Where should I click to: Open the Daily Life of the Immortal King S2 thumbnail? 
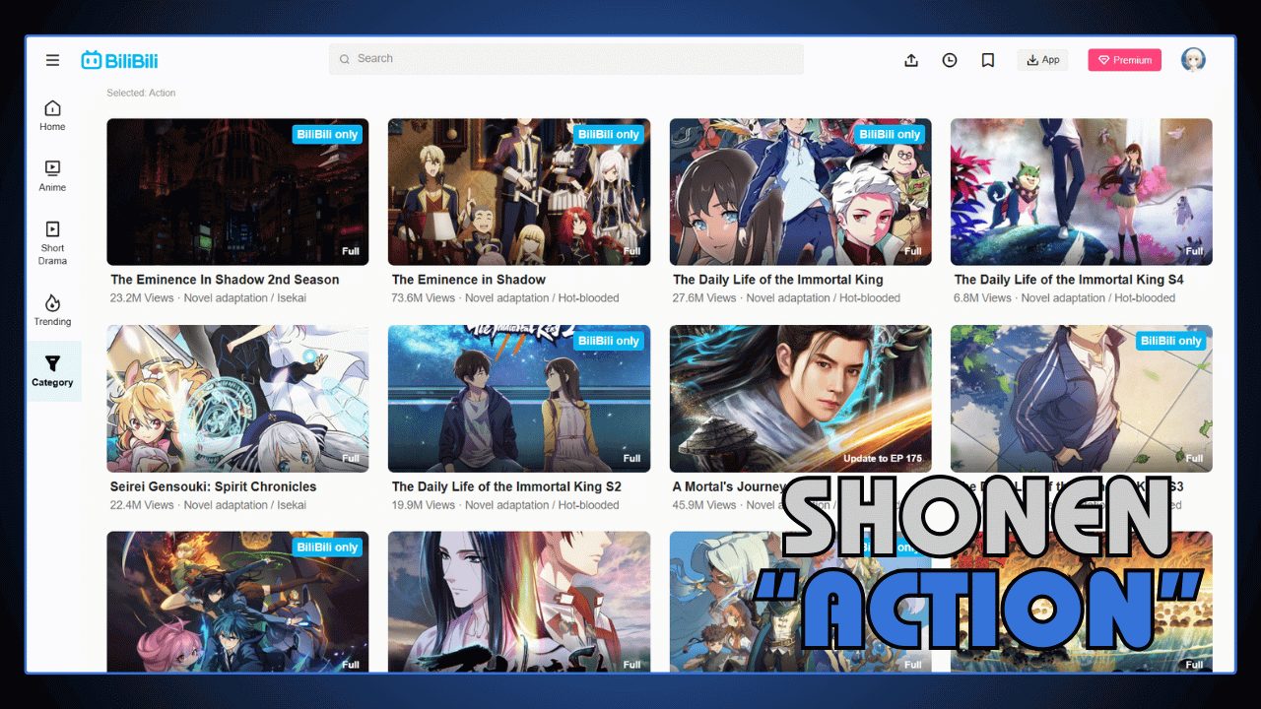tap(519, 398)
